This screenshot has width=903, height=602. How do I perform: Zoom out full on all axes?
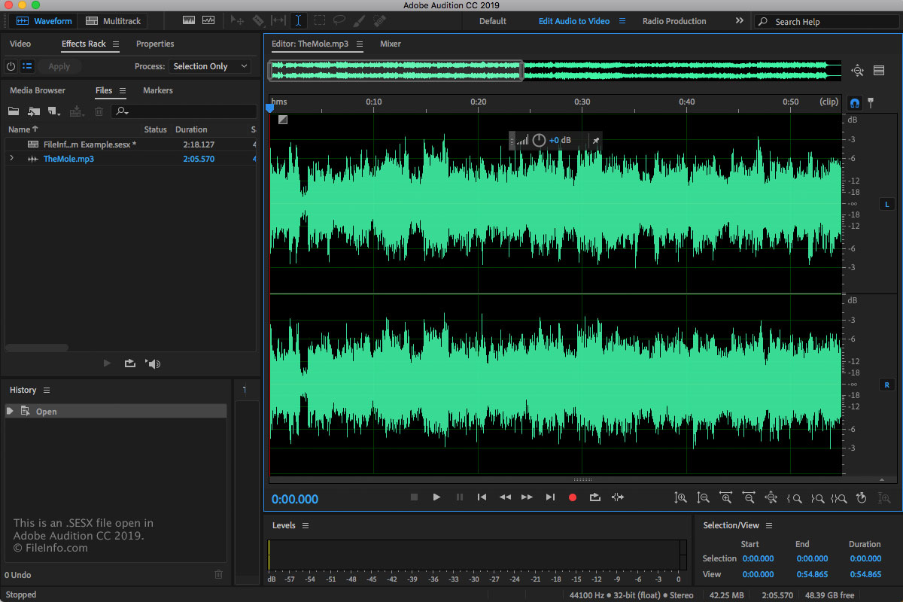(771, 497)
